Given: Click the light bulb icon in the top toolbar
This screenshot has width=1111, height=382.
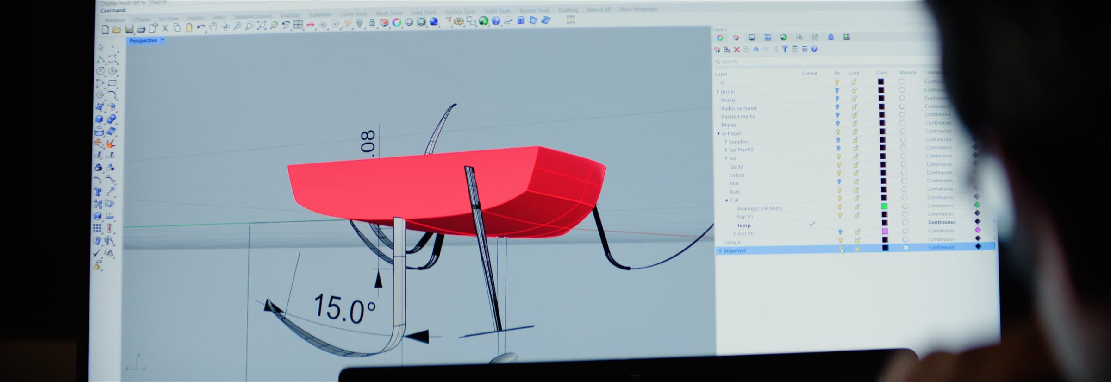Looking at the screenshot, I should tap(360, 23).
